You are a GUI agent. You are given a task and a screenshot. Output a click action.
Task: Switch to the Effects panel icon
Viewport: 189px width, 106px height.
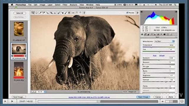point(161,34)
